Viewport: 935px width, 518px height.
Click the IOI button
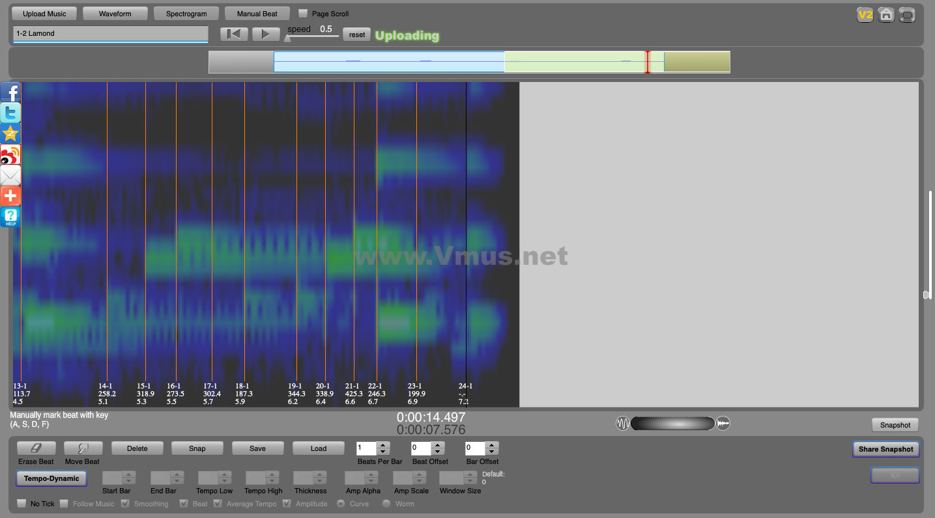coord(895,475)
